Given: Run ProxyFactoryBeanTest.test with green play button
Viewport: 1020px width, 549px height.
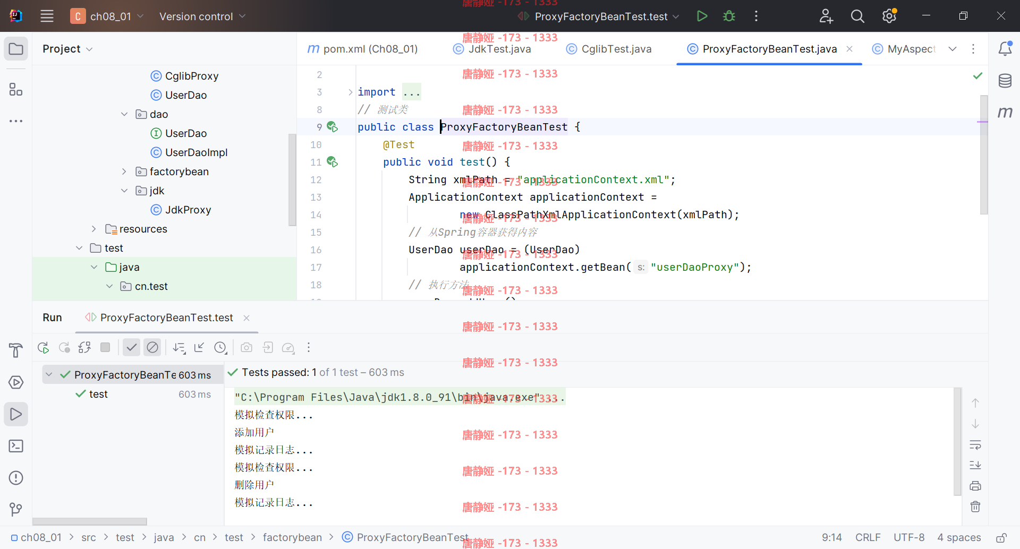Looking at the screenshot, I should click(x=702, y=16).
